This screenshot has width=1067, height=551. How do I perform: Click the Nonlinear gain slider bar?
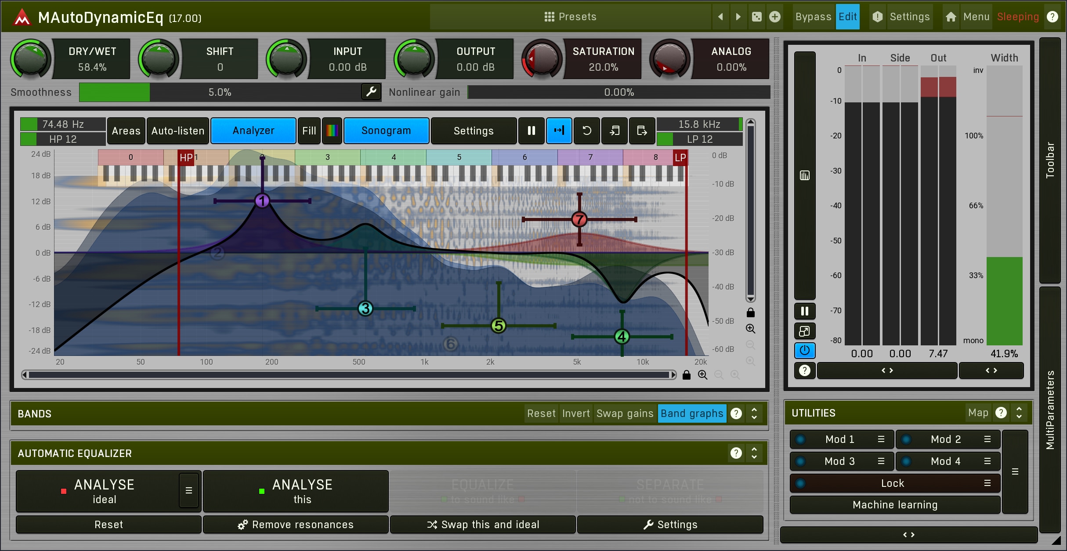click(x=618, y=92)
